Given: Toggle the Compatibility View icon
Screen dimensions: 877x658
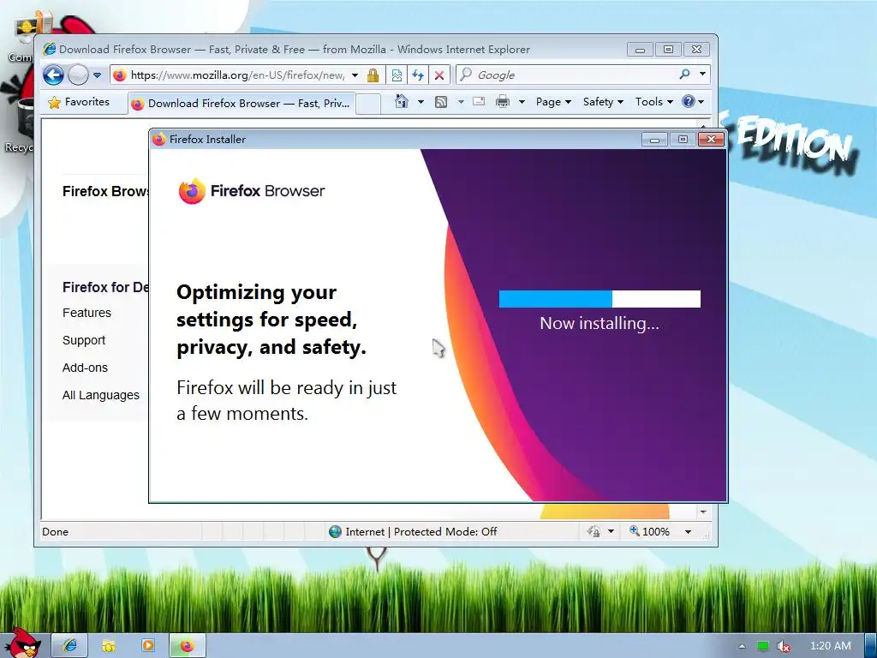Looking at the screenshot, I should pos(397,75).
